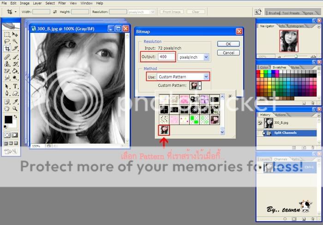Click OK in the Bitmap dialog
The image size is (323, 225).
pos(228,44)
